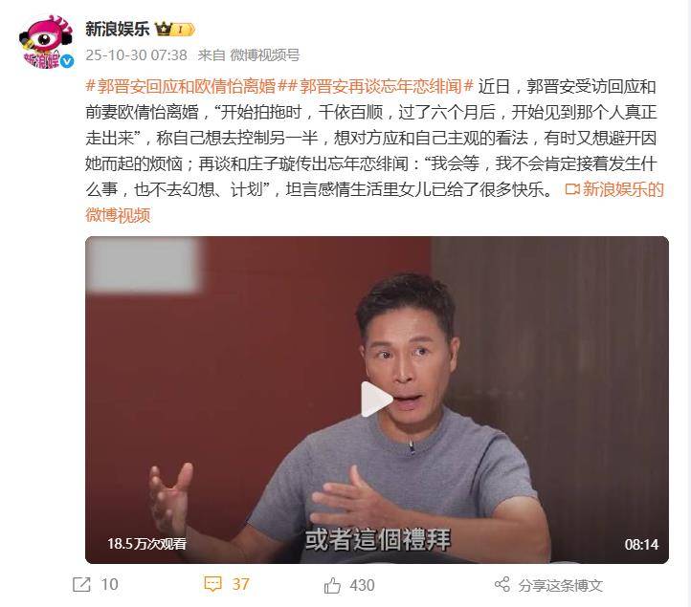
Task: Click the share nodes icon
Action: click(x=502, y=584)
